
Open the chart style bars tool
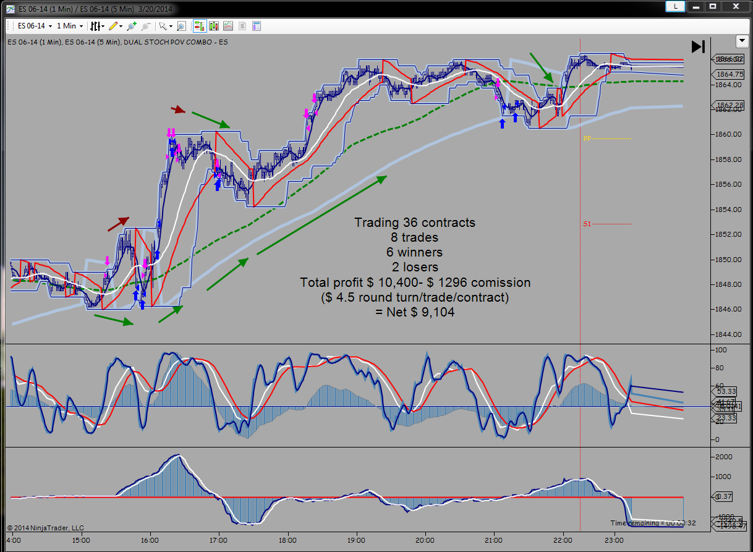click(95, 26)
